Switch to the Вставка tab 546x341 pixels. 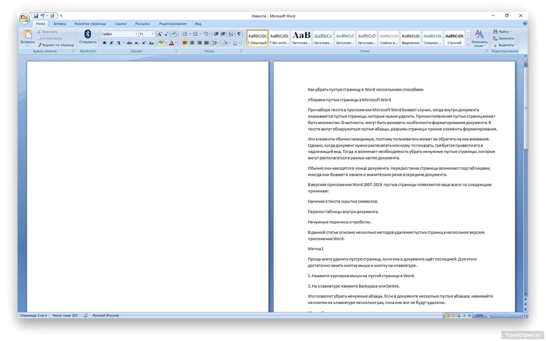[60, 24]
